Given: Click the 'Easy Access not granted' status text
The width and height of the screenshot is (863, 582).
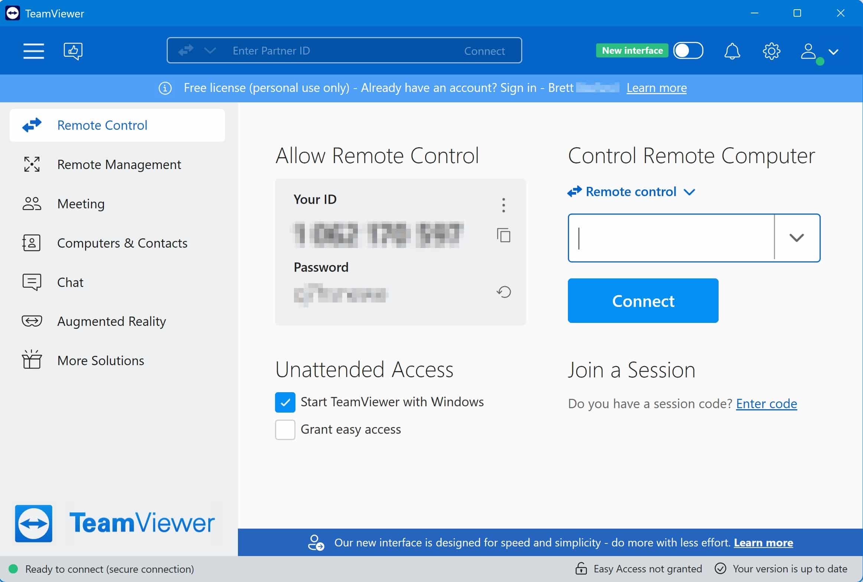Looking at the screenshot, I should (648, 569).
